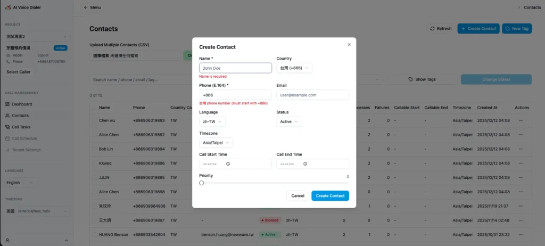The width and height of the screenshot is (545, 246).
Task: Go to Dashboard in the sidebar
Action: click(22, 104)
